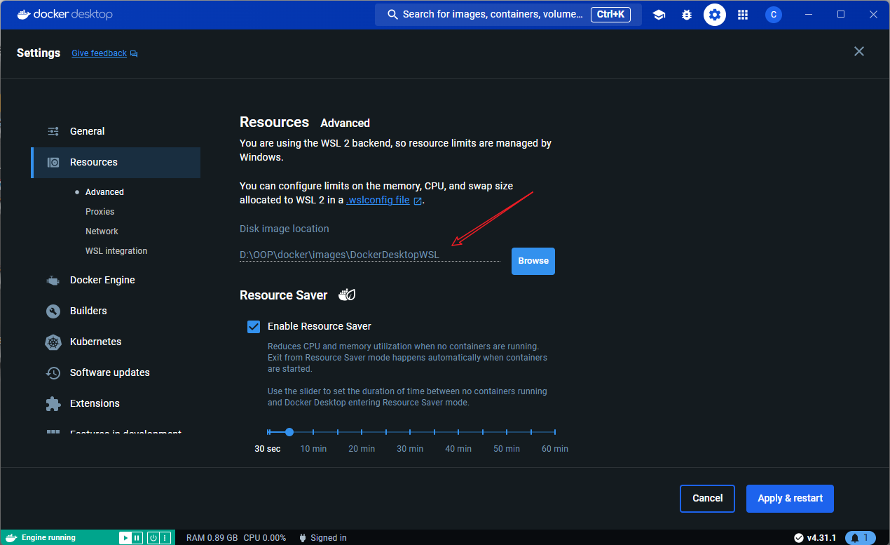The width and height of the screenshot is (890, 545).
Task: Click the Builders wrench icon
Action: [x=53, y=311]
